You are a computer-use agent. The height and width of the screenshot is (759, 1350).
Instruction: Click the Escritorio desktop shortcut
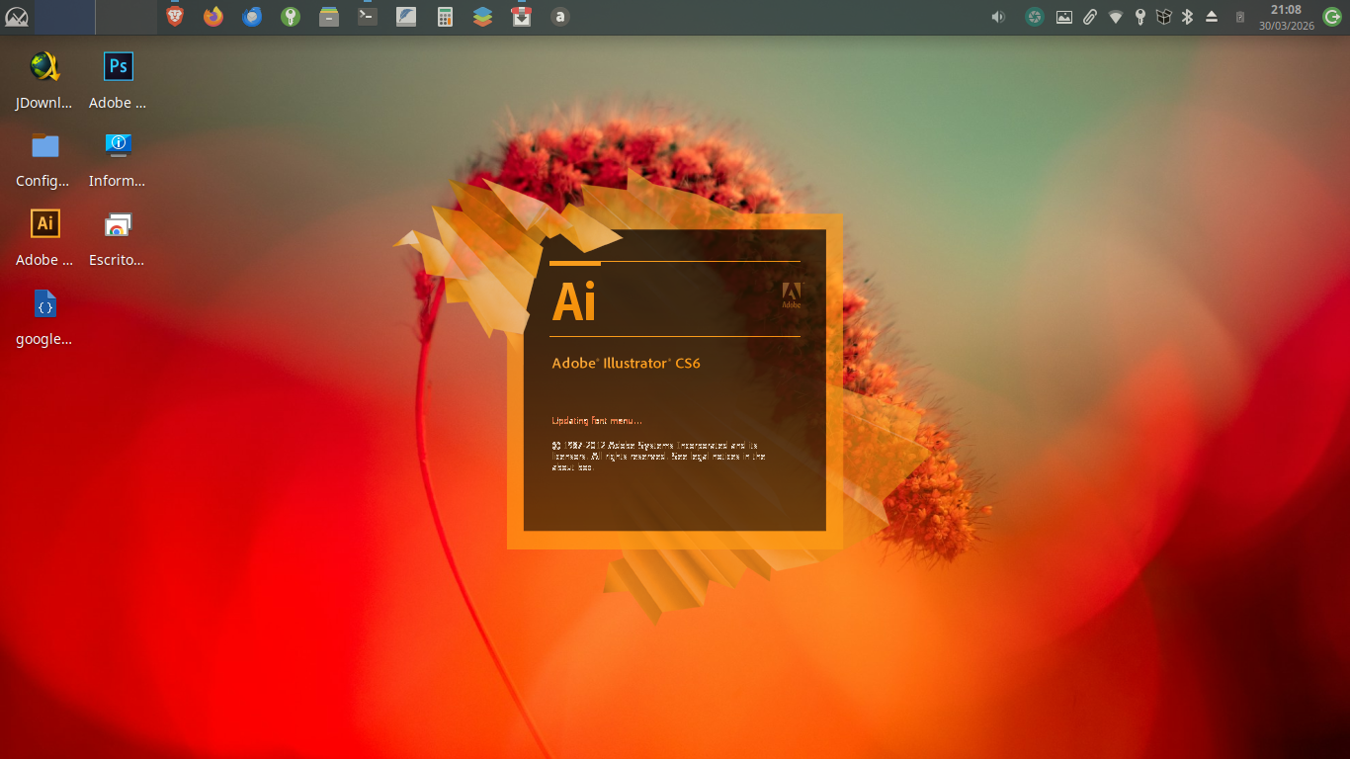[x=118, y=225]
